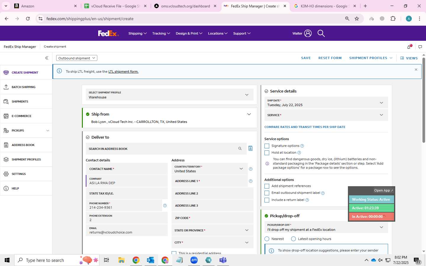Open the Select Shipment Profile dropdown
This screenshot has width=426, height=266.
(170, 95)
